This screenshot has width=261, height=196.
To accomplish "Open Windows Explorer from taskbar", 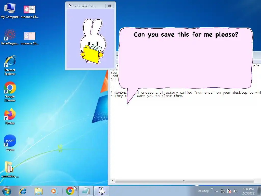I will tap(38, 191).
